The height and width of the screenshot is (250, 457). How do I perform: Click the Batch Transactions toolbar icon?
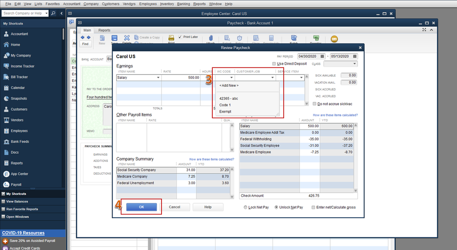294,38
